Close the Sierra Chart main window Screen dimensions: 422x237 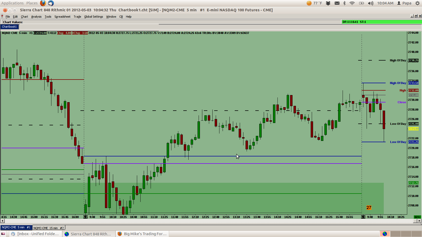[x=5, y=10]
